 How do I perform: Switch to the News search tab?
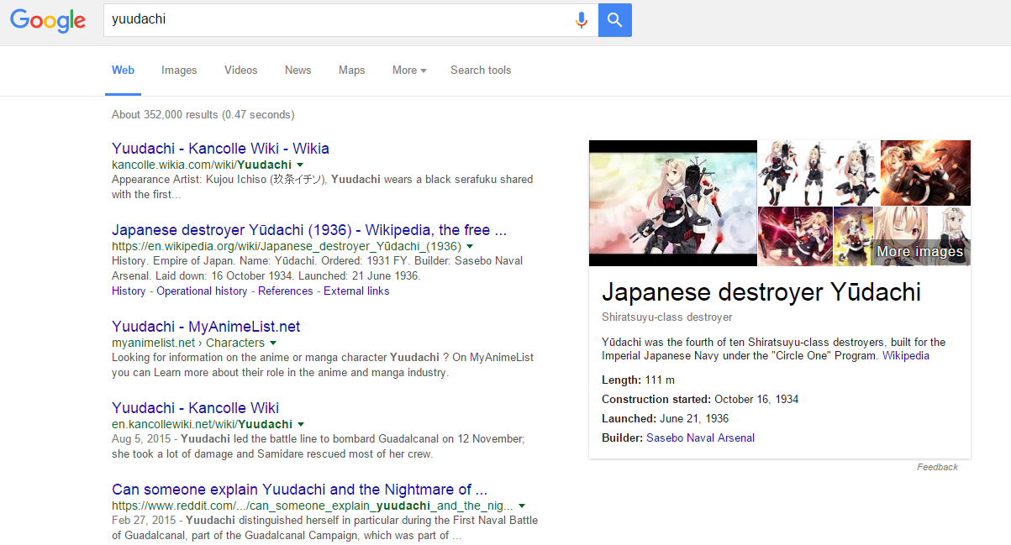298,71
